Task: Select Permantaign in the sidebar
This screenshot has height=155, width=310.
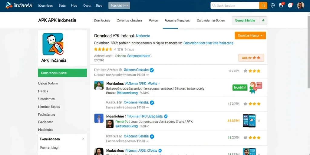Action: 50,147
